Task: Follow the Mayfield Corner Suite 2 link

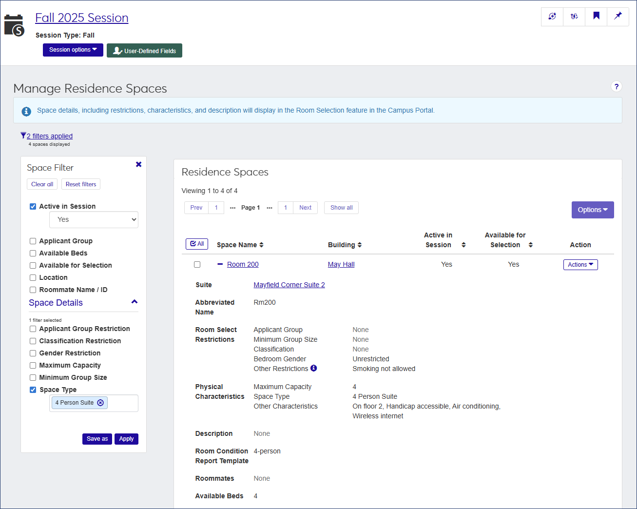Action: tap(289, 284)
